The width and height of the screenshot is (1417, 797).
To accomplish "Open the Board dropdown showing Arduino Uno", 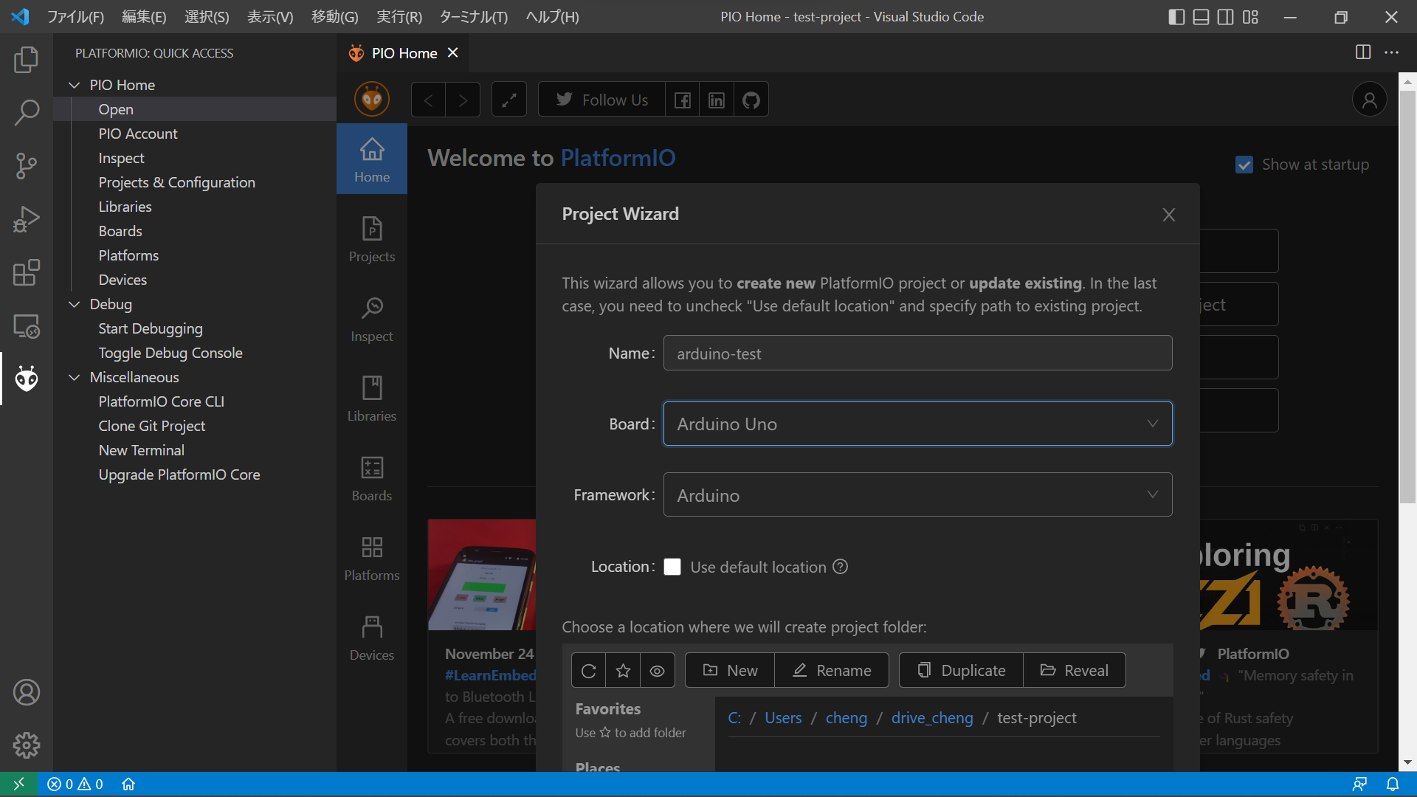I will (x=917, y=424).
